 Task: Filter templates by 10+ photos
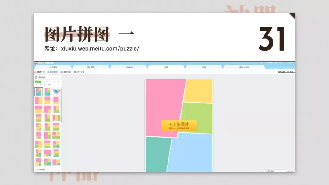(50, 85)
